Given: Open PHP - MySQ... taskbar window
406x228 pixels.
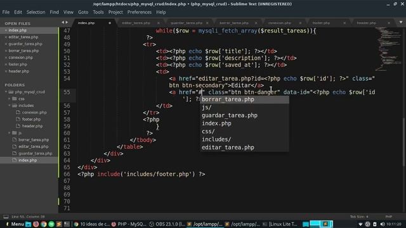Looking at the screenshot, I should (x=129, y=224).
